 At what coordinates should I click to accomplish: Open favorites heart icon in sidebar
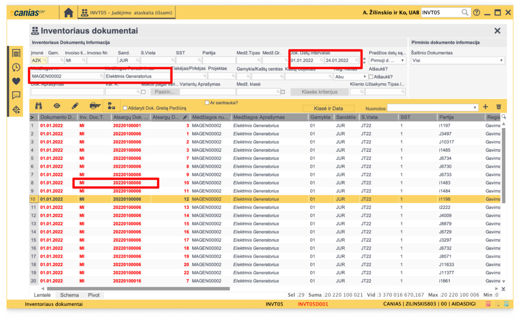coord(16,81)
